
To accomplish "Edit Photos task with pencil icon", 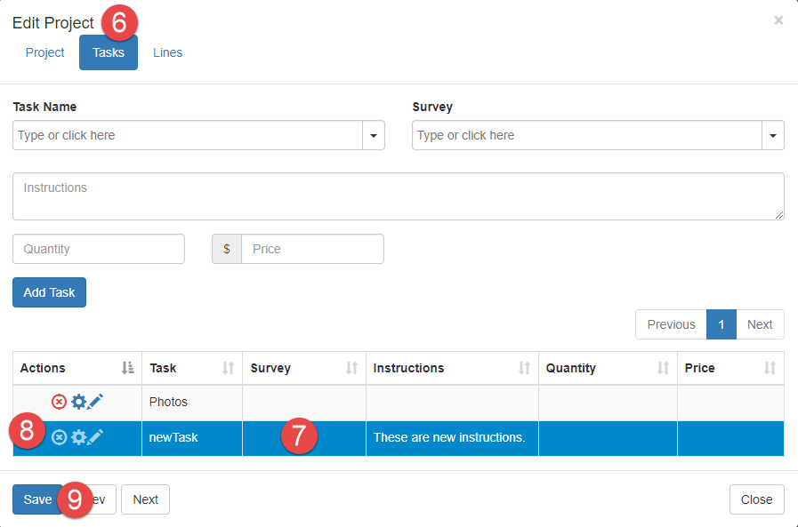I will pyautogui.click(x=95, y=402).
